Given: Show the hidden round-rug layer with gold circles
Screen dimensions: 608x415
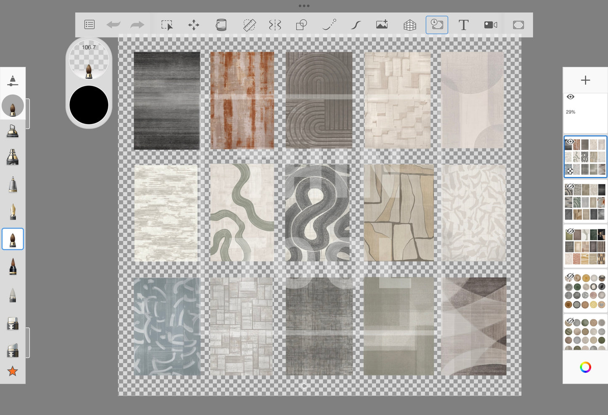Looking at the screenshot, I should coord(570,276).
